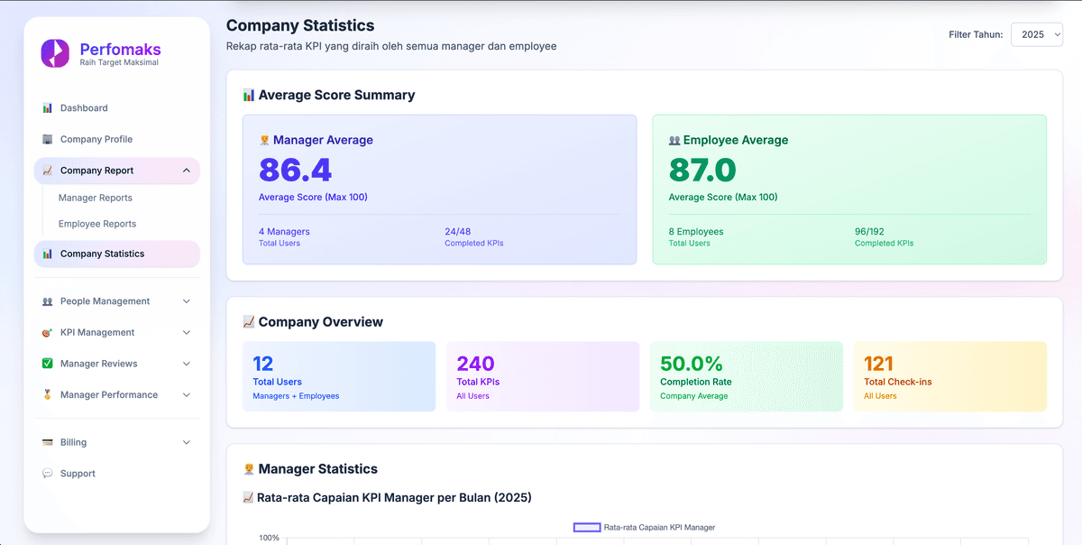Toggle Rata-rata Capaian KPI Manager legend swatch
The height and width of the screenshot is (545, 1082).
point(587,527)
